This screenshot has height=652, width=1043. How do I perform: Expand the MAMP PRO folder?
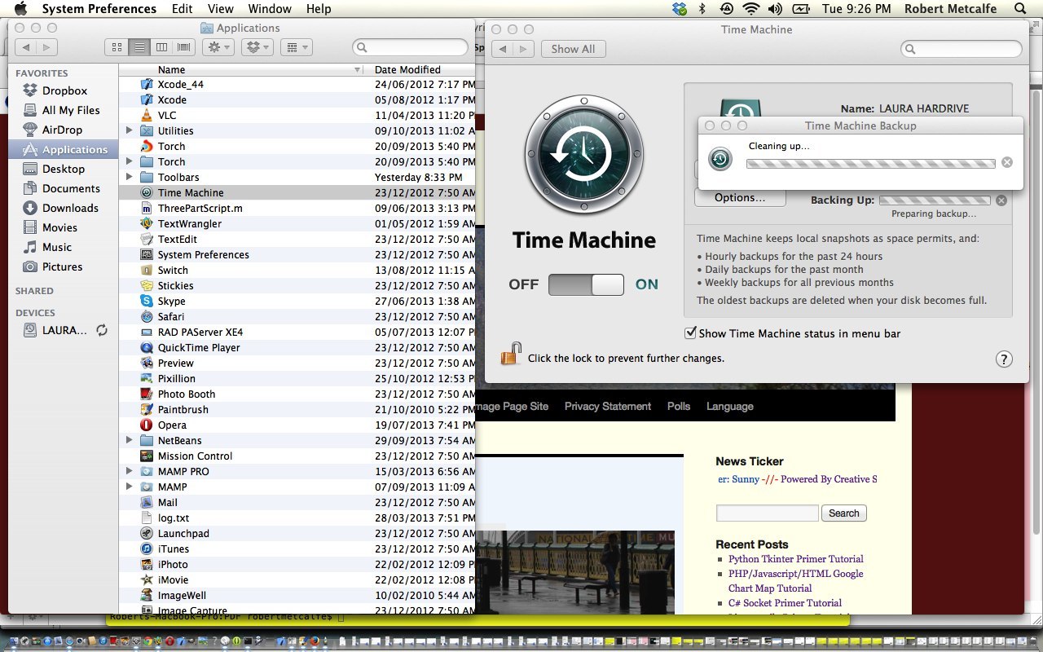click(x=129, y=471)
